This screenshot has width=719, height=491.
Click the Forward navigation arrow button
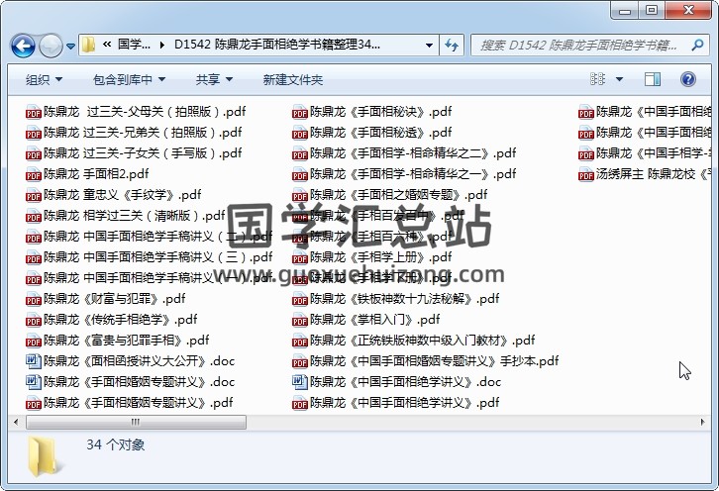(51, 46)
